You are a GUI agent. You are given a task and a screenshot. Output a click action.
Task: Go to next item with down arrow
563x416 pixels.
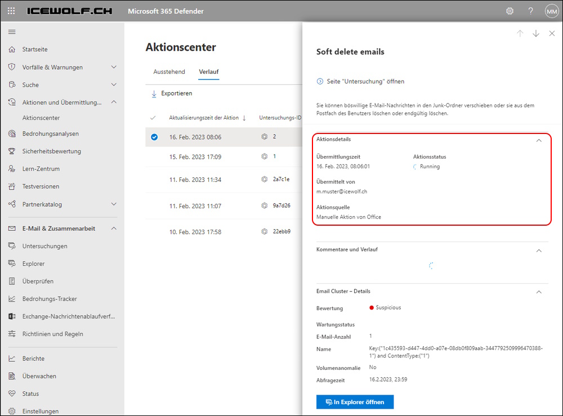point(536,33)
